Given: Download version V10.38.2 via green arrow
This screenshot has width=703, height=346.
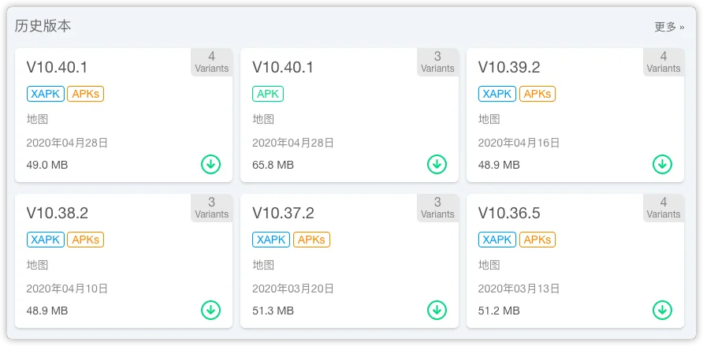Looking at the screenshot, I should tap(210, 310).
